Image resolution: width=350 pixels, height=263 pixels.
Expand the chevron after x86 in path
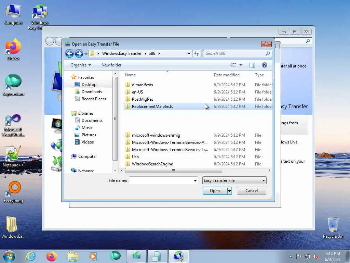coord(159,53)
